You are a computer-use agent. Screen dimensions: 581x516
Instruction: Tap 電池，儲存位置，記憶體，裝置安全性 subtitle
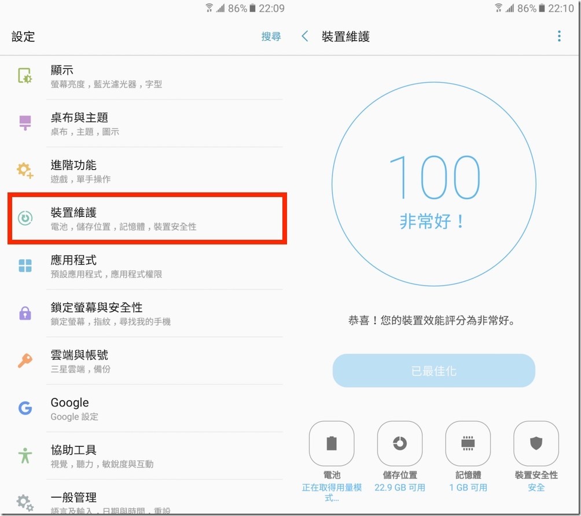click(123, 227)
